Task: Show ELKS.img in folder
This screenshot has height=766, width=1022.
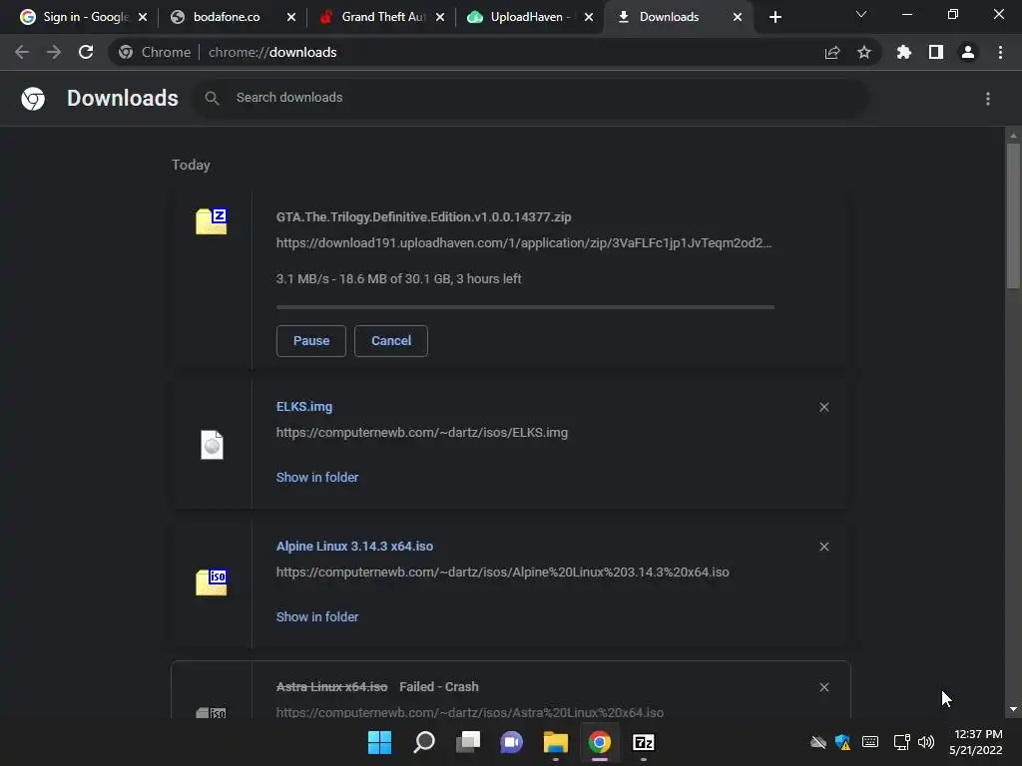Action: pos(317,478)
